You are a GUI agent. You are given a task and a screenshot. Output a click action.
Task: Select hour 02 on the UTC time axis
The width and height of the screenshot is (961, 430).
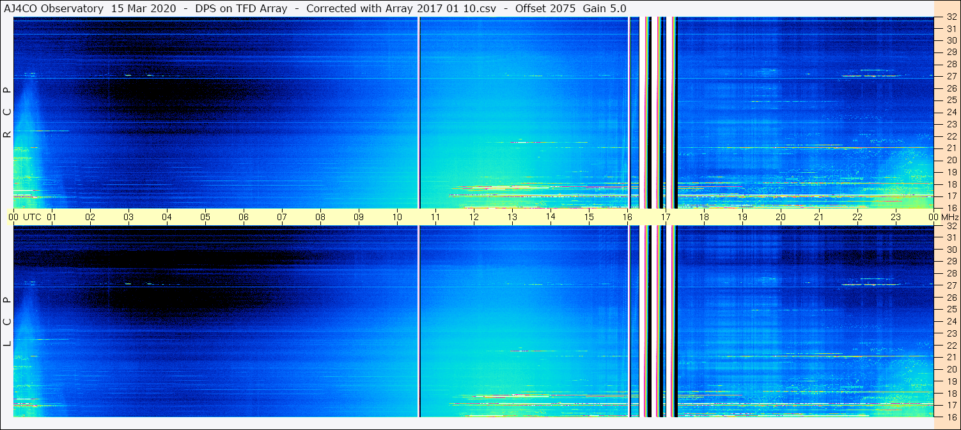click(90, 217)
